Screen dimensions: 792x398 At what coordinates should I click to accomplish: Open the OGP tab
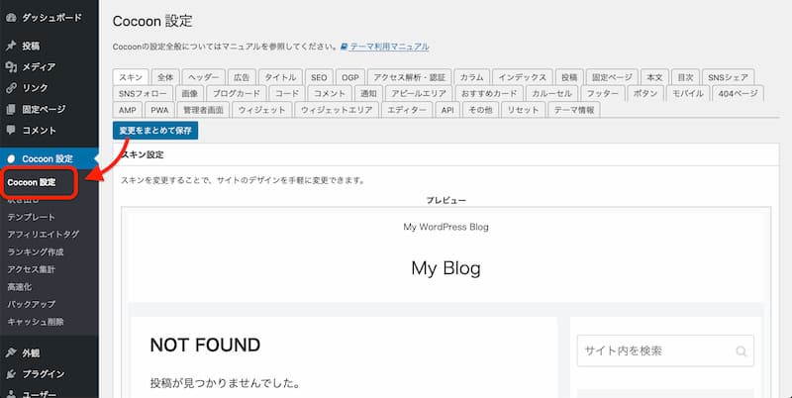tap(350, 77)
